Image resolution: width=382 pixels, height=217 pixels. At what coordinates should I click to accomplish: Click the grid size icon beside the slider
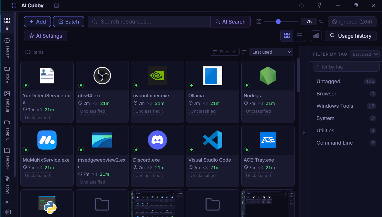259,22
